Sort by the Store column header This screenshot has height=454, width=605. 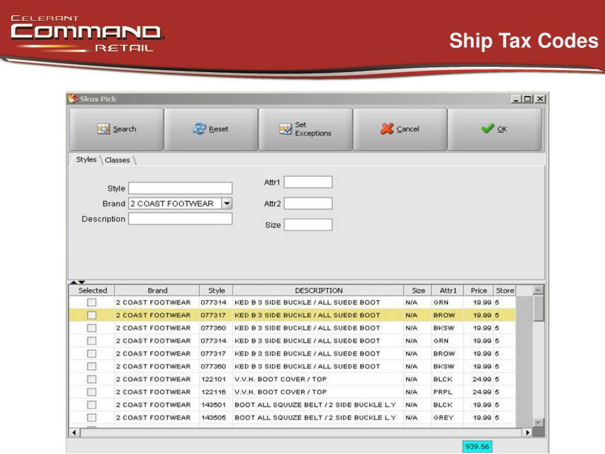click(x=505, y=290)
